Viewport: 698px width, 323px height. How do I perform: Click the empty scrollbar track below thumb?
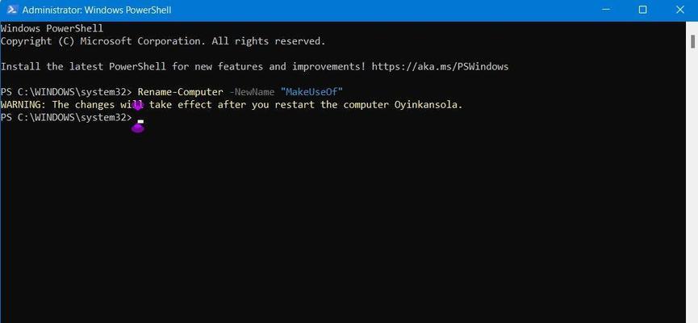pos(692,185)
